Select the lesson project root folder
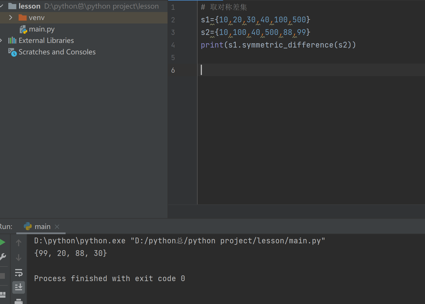The image size is (425, 304). click(29, 6)
